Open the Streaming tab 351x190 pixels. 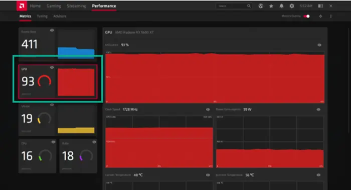[76, 6]
